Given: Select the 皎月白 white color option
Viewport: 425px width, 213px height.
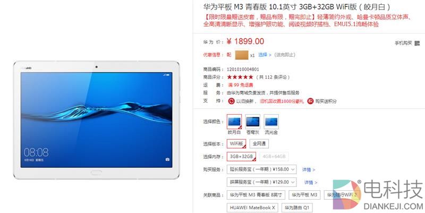Looking at the screenshot, I should [x=234, y=122].
